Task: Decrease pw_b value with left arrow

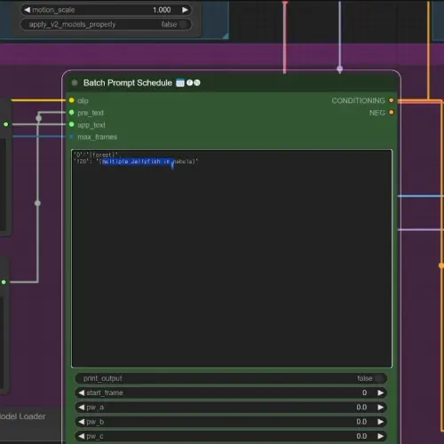Action: (x=81, y=422)
